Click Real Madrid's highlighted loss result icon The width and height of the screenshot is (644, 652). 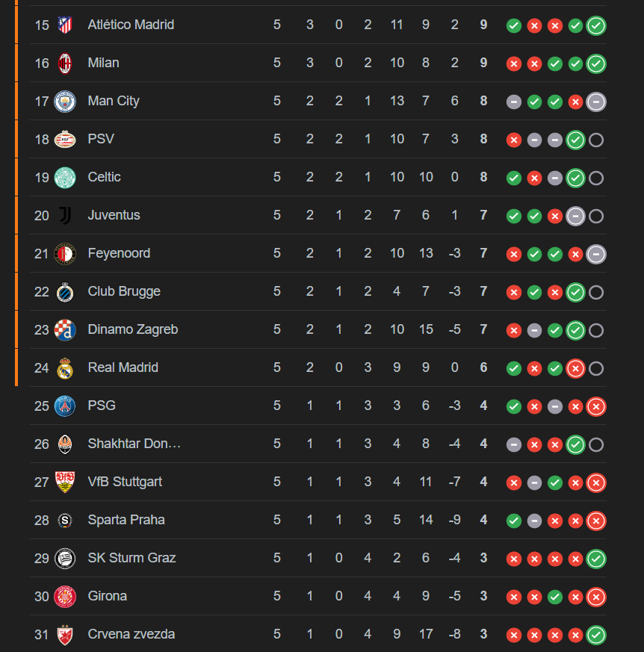point(575,368)
